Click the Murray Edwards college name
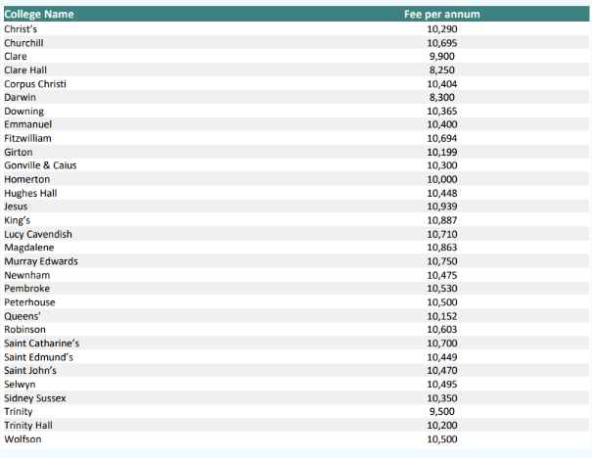 click(41, 261)
